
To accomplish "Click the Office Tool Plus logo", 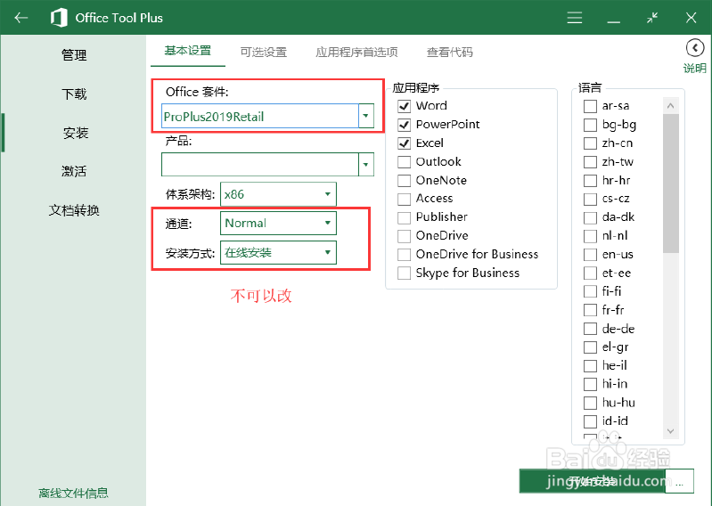I will 59,18.
